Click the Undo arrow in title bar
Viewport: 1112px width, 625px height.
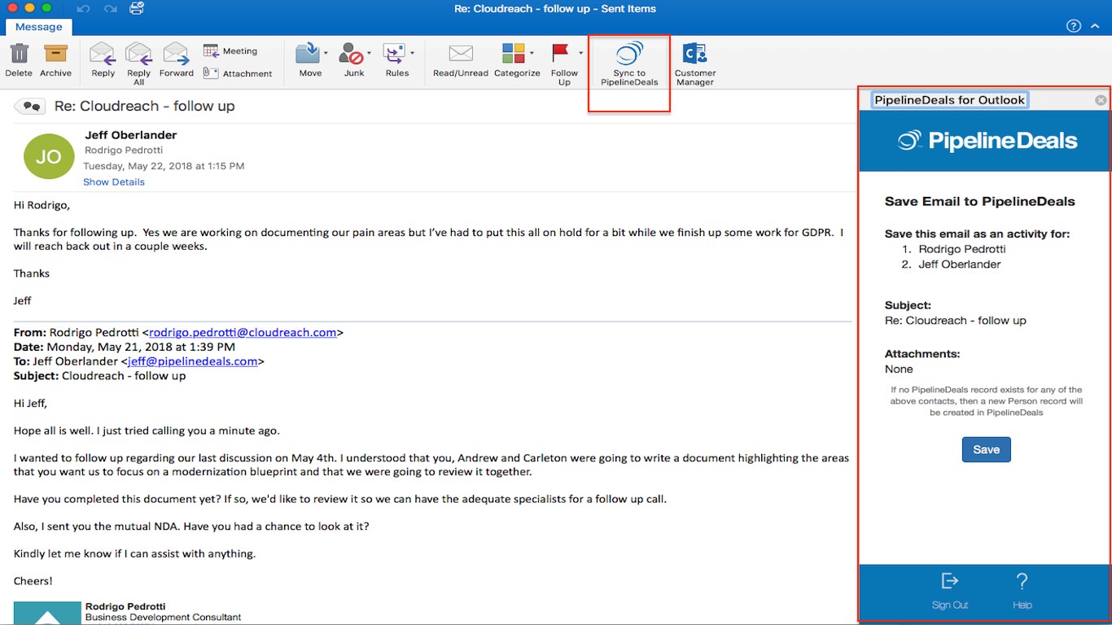[83, 9]
